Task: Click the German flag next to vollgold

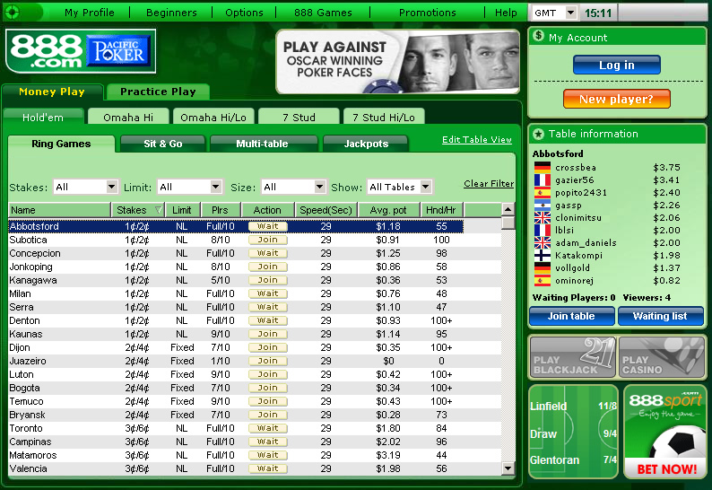Action: pos(543,267)
